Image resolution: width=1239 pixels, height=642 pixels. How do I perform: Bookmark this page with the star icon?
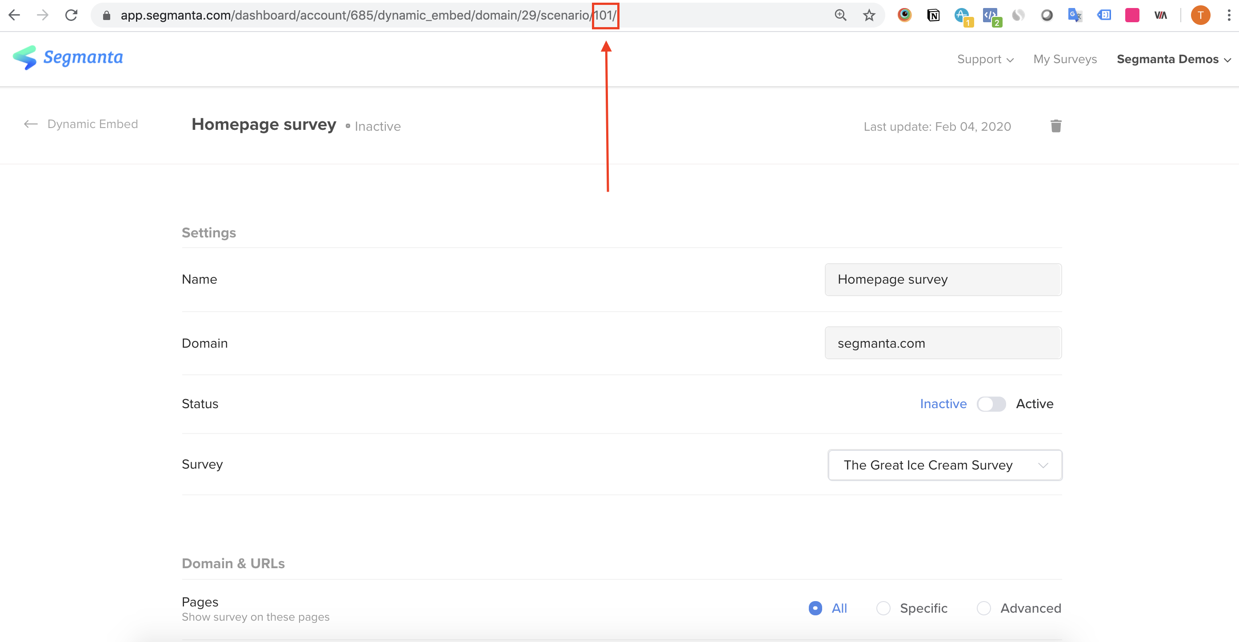pyautogui.click(x=869, y=16)
